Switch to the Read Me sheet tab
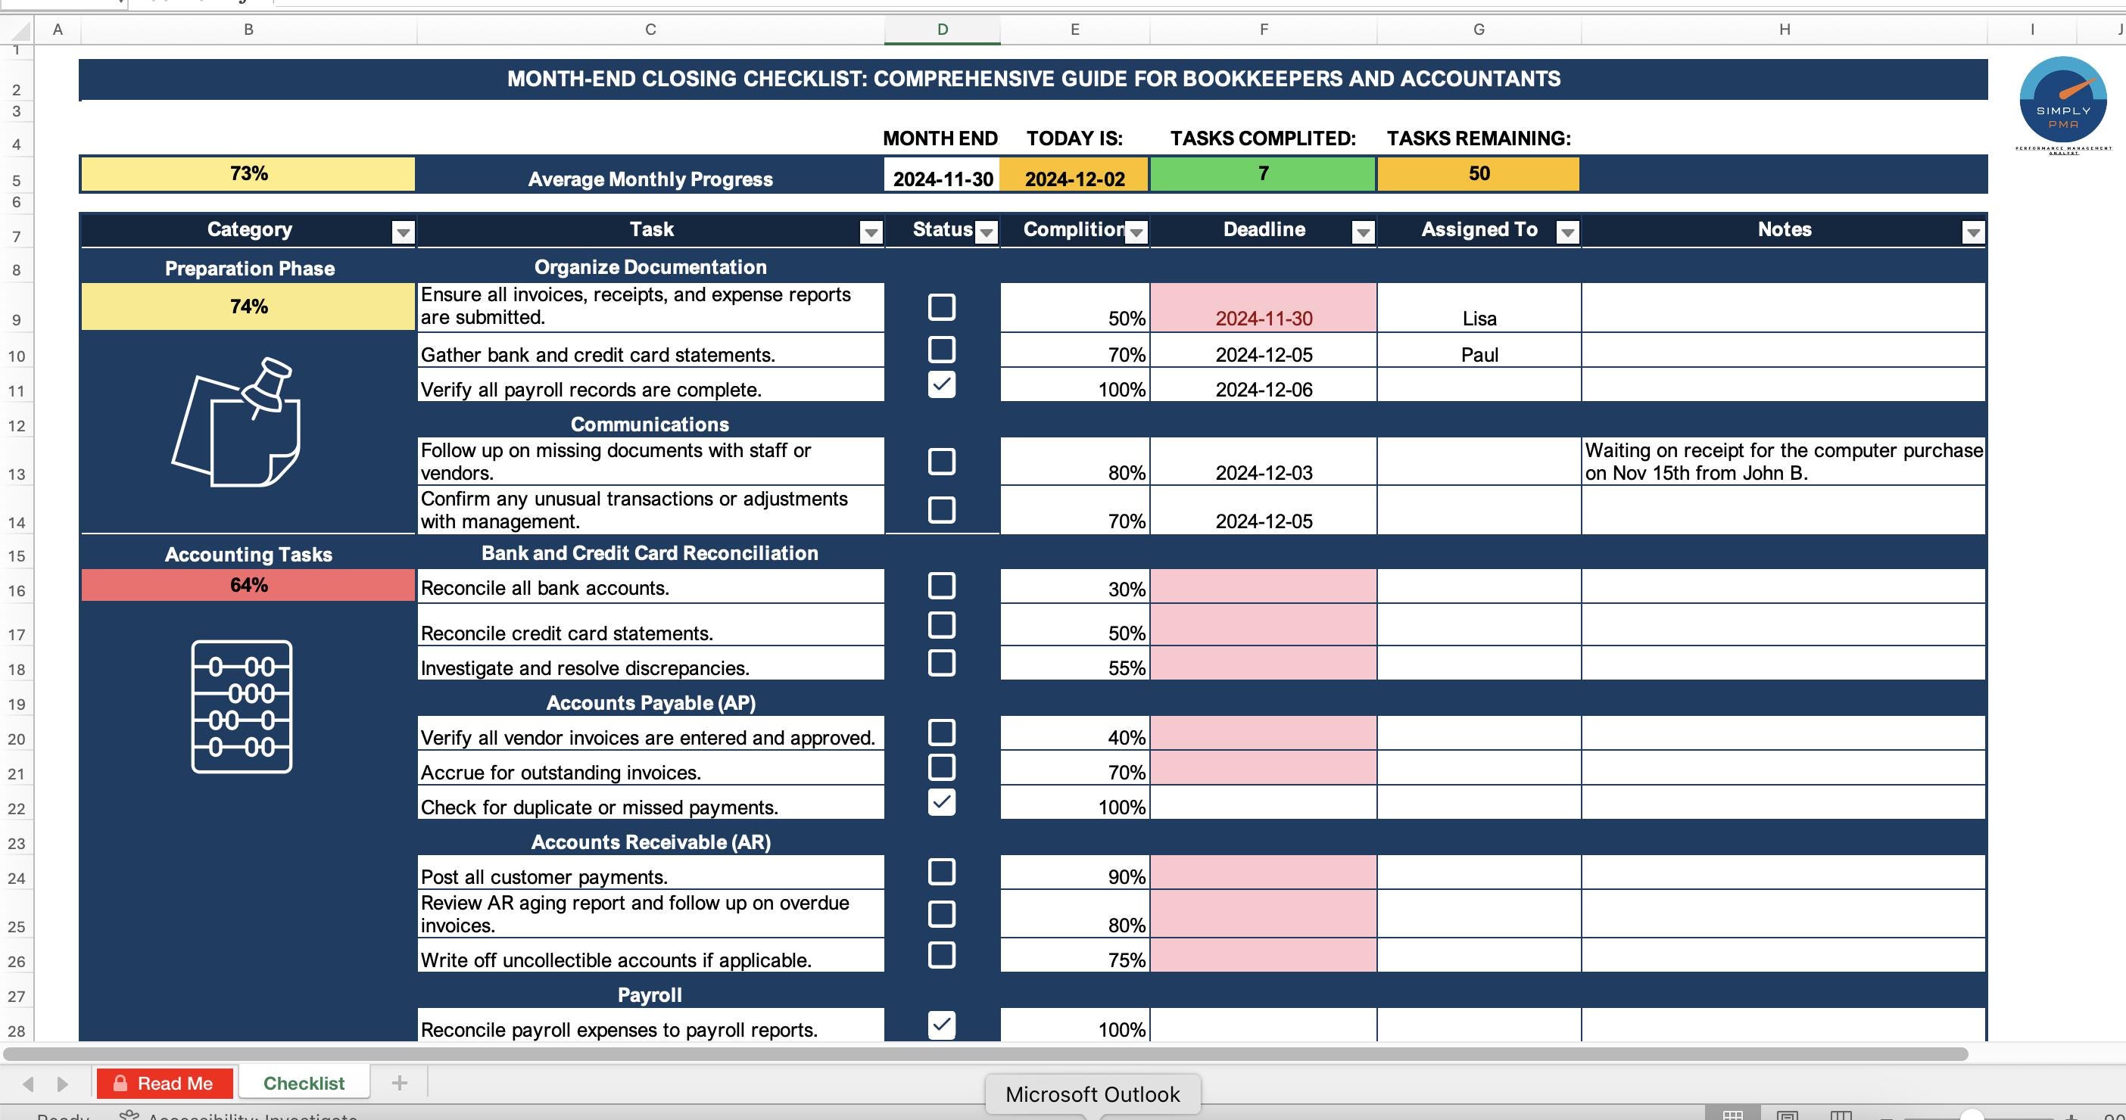 (x=165, y=1082)
